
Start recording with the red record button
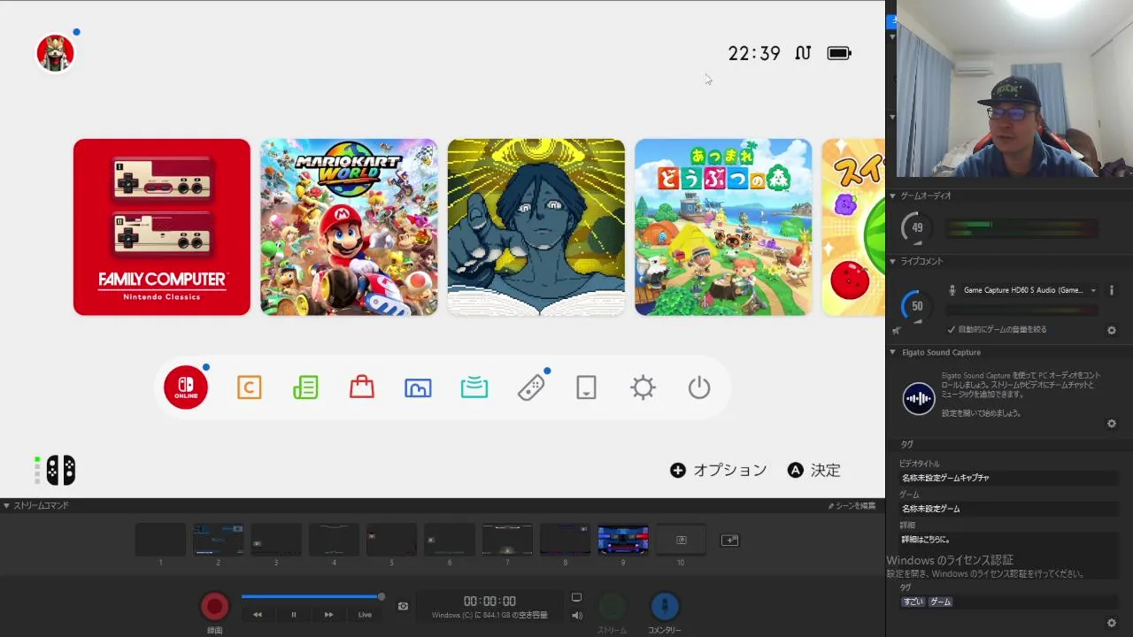click(x=214, y=606)
